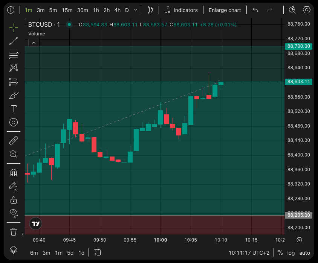Viewport: 318px width, 263px height.
Task: Toggle lock all drawing tools
Action: [x=14, y=199]
